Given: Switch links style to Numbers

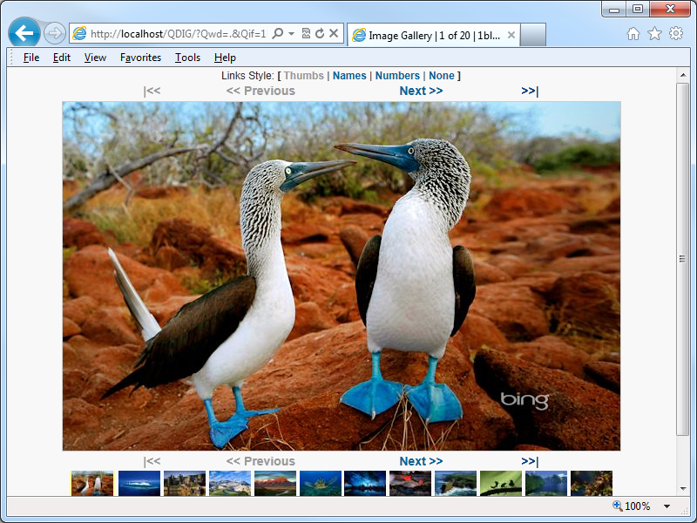Looking at the screenshot, I should (397, 76).
